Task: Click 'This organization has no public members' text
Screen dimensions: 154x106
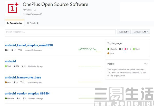Action: click(126, 70)
